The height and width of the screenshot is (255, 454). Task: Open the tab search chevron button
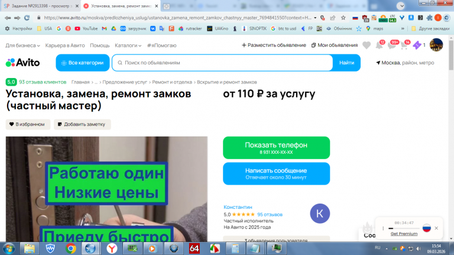click(400, 6)
